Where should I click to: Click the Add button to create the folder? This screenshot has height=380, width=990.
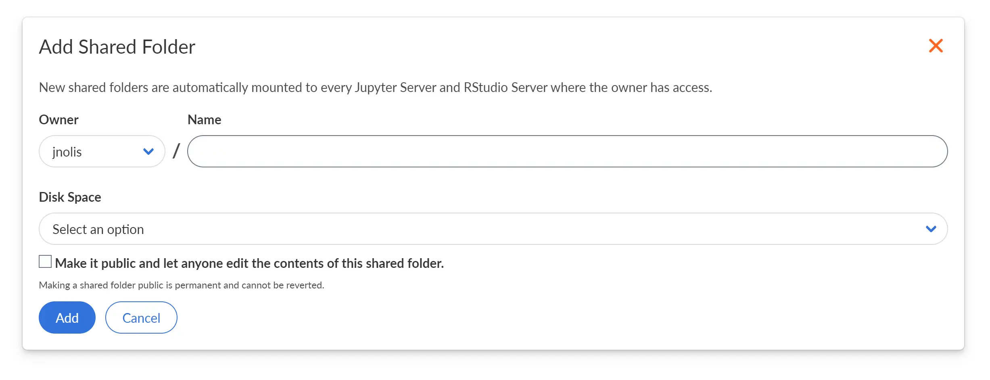pos(67,317)
